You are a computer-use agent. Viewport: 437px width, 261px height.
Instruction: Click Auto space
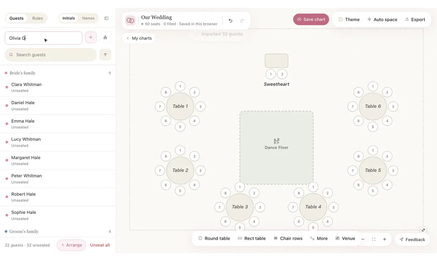point(382,20)
